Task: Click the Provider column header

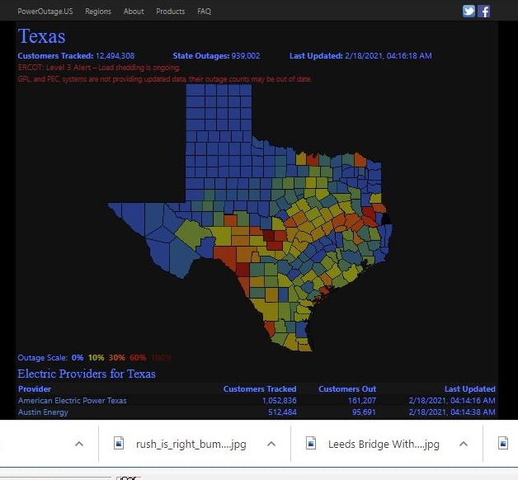Action: coord(35,388)
